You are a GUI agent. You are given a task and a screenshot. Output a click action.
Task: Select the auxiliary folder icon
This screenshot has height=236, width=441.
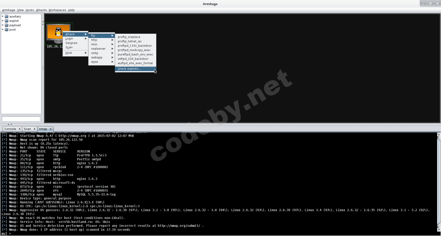(x=7, y=16)
